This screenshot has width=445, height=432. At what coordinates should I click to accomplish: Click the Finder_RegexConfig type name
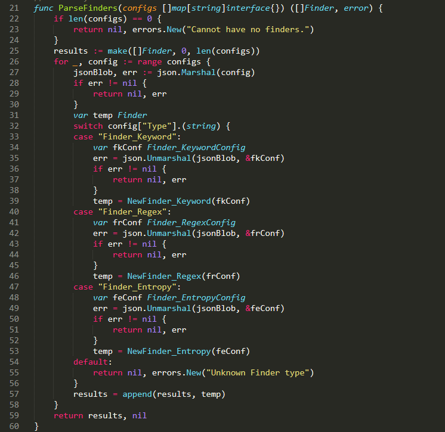pos(191,222)
